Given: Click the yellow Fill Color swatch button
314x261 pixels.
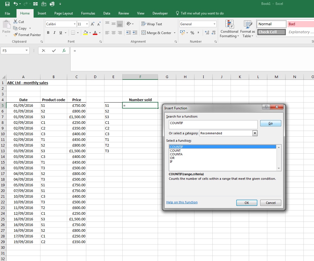Looking at the screenshot, I should coord(85,33).
